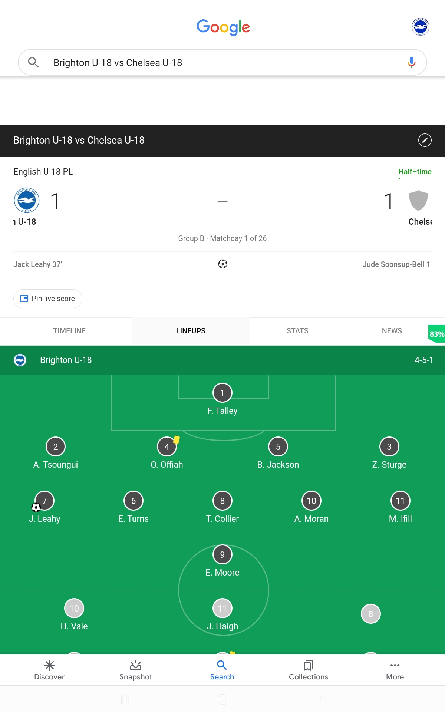Open the Brighton profile avatar

click(x=421, y=27)
